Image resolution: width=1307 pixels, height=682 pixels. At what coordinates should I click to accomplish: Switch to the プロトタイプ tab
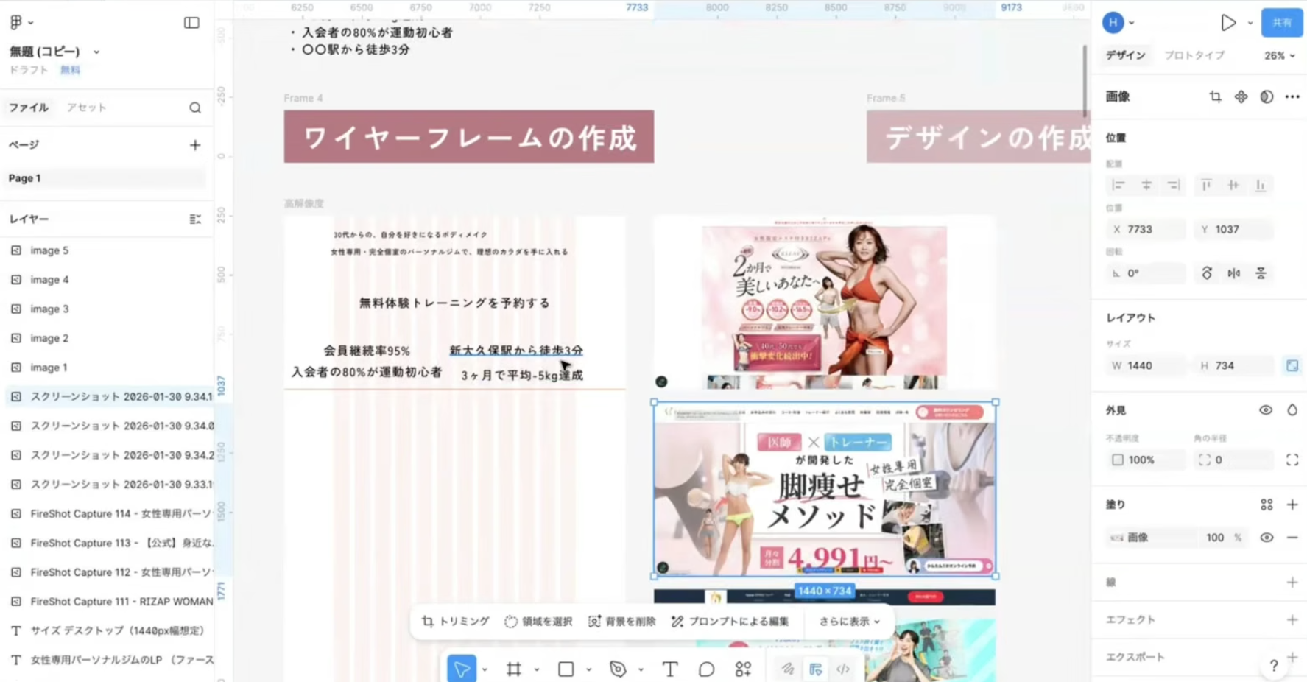point(1194,55)
